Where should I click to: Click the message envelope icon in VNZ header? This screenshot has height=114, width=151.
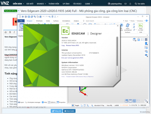[125, 4]
